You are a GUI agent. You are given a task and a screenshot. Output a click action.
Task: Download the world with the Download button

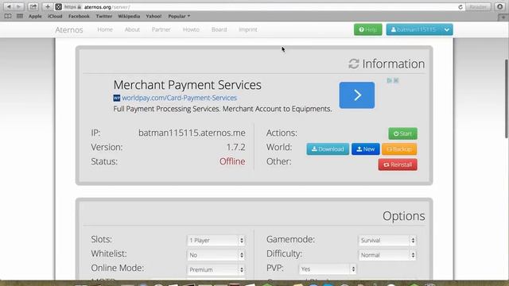(x=328, y=149)
